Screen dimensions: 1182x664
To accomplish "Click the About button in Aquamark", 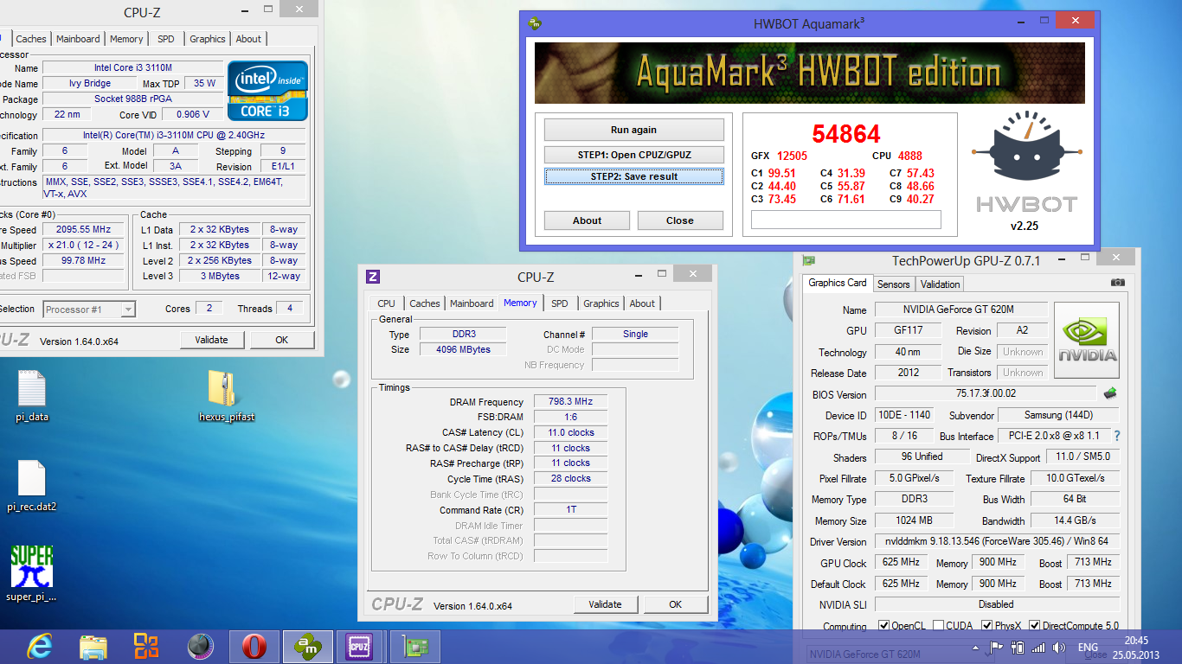I will tap(587, 220).
